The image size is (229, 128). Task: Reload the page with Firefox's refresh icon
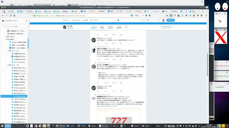tap(10, 16)
